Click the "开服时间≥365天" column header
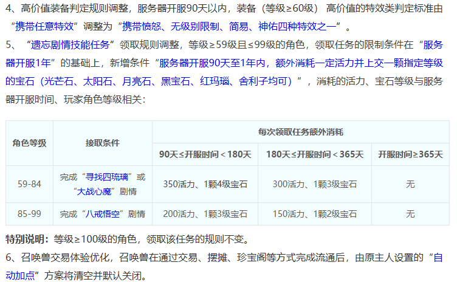The width and height of the screenshot is (457, 282). [410, 154]
